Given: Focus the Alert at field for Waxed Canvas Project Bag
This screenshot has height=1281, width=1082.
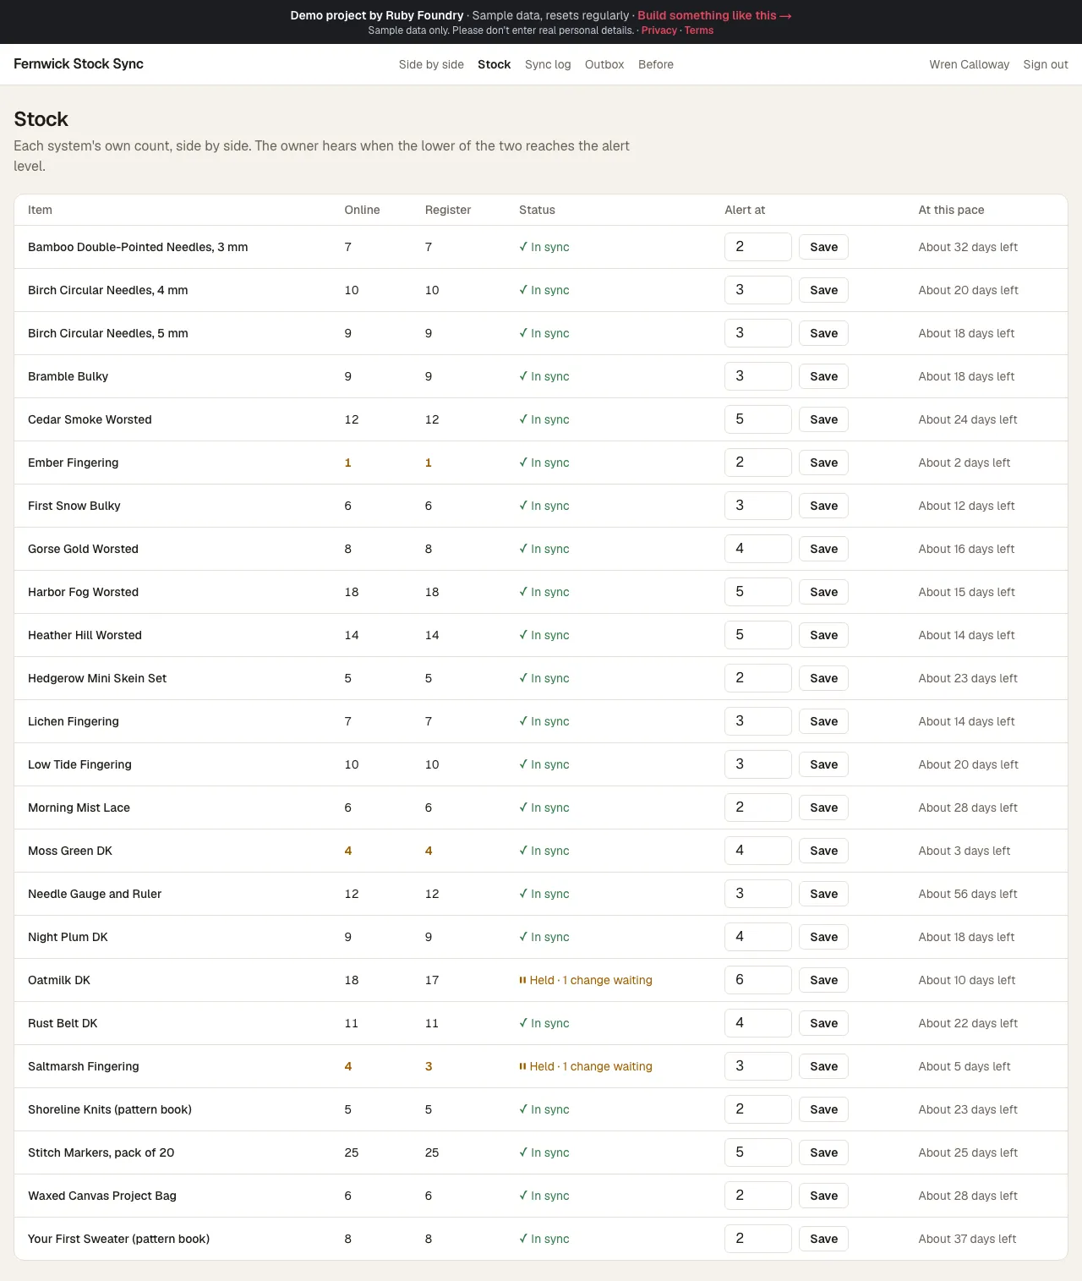Looking at the screenshot, I should (x=758, y=1196).
